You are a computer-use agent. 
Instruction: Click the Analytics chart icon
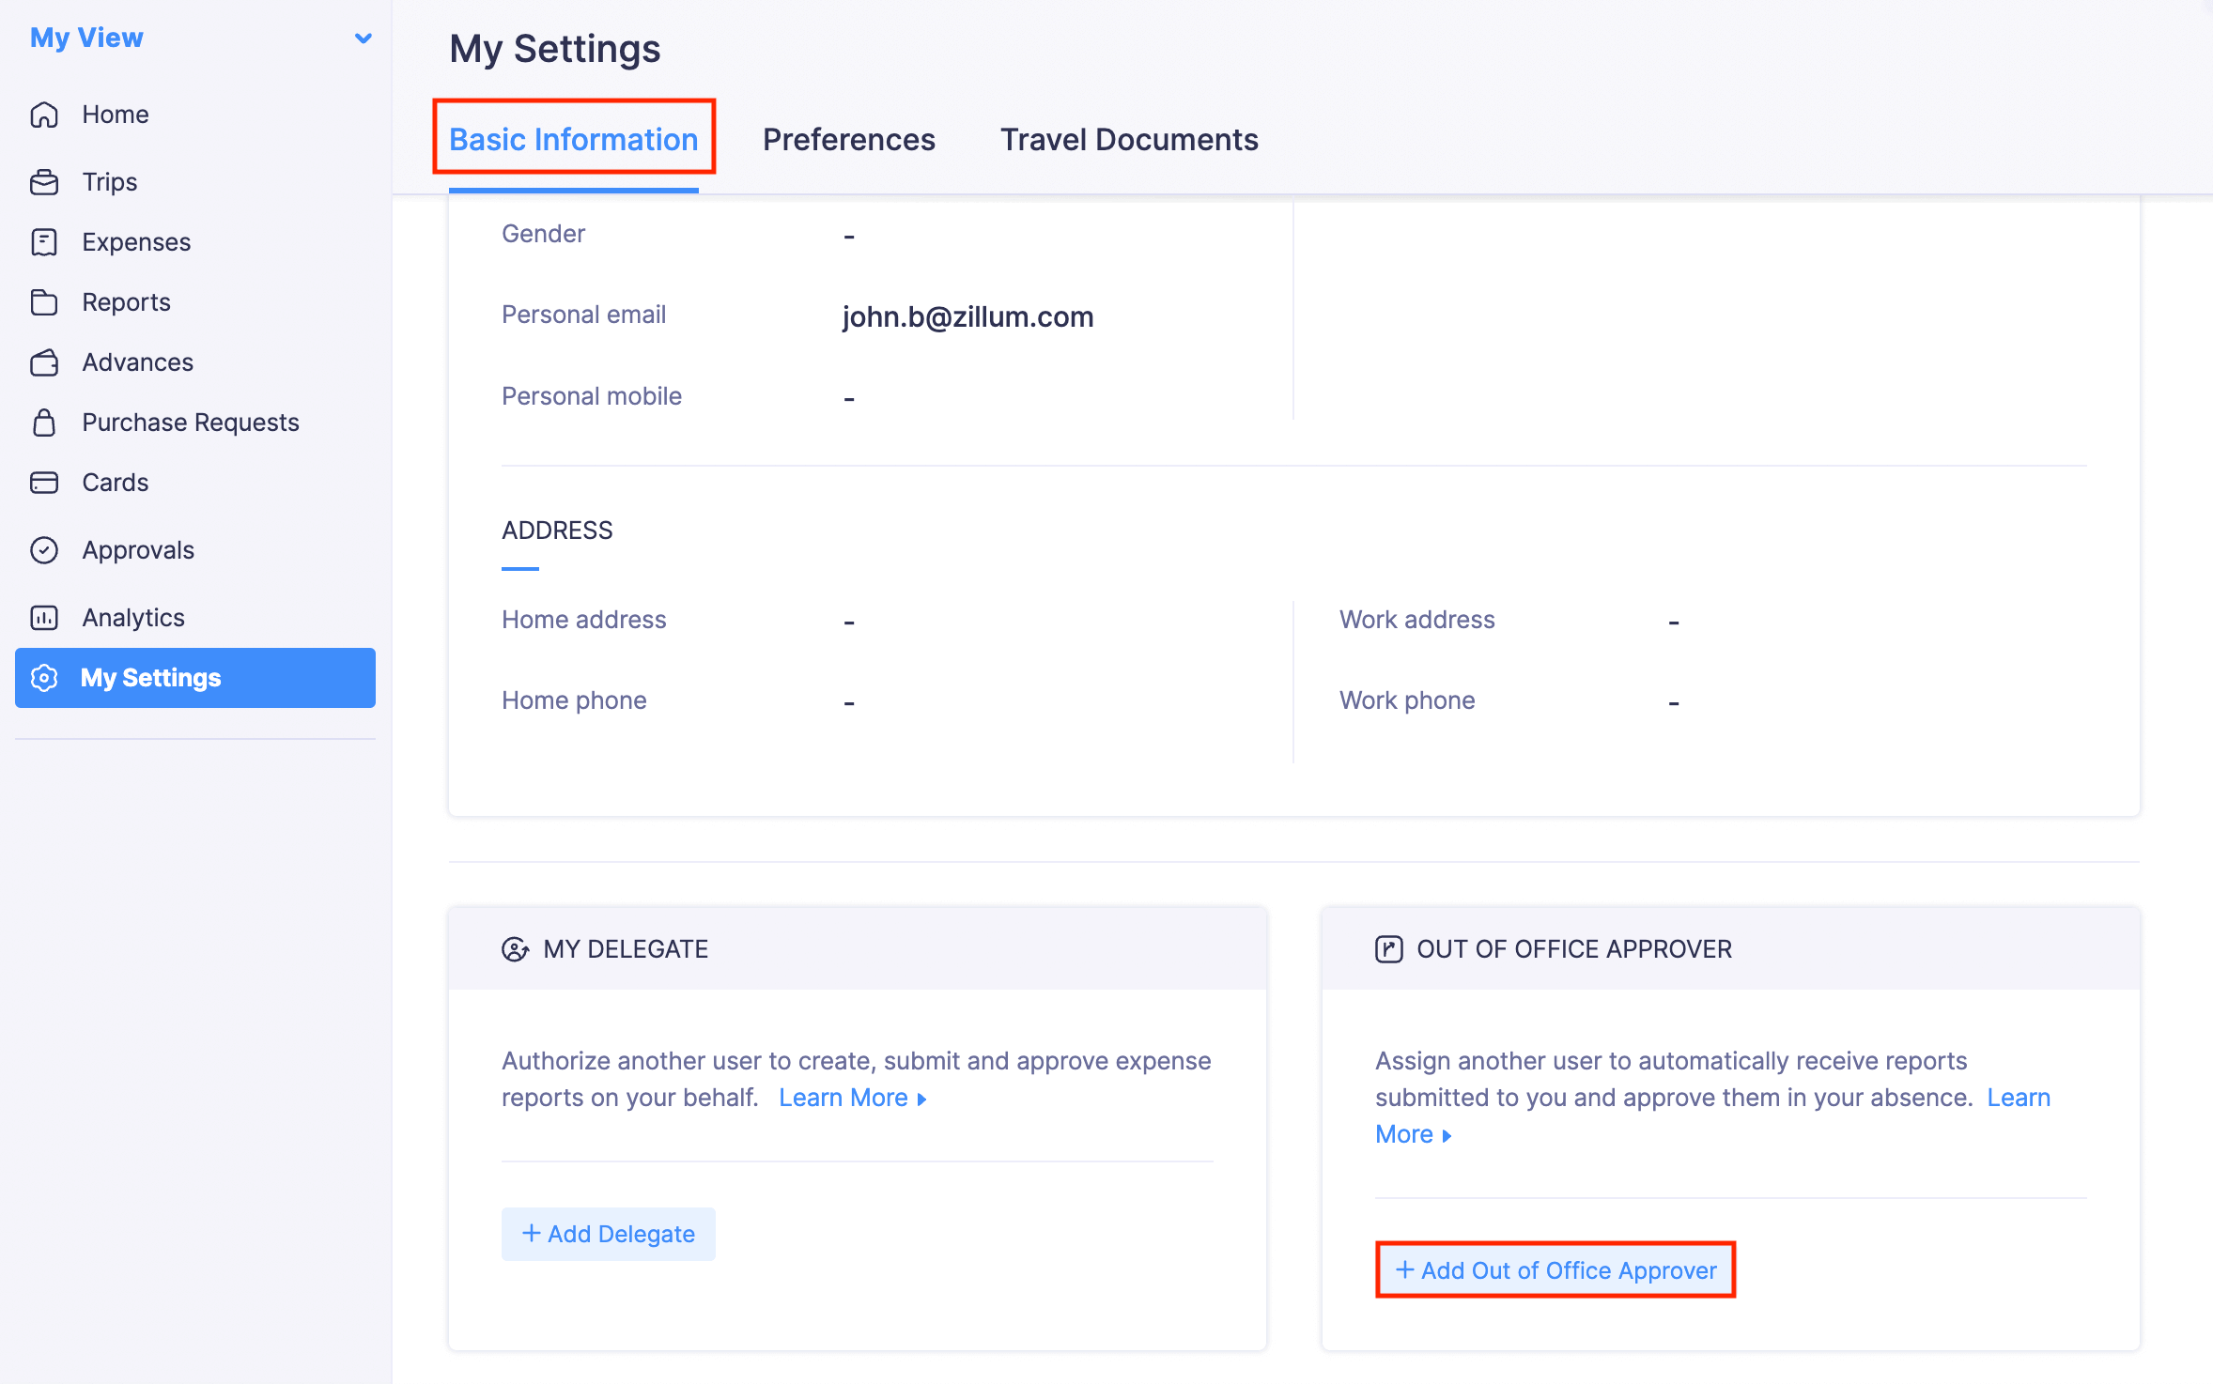point(44,618)
